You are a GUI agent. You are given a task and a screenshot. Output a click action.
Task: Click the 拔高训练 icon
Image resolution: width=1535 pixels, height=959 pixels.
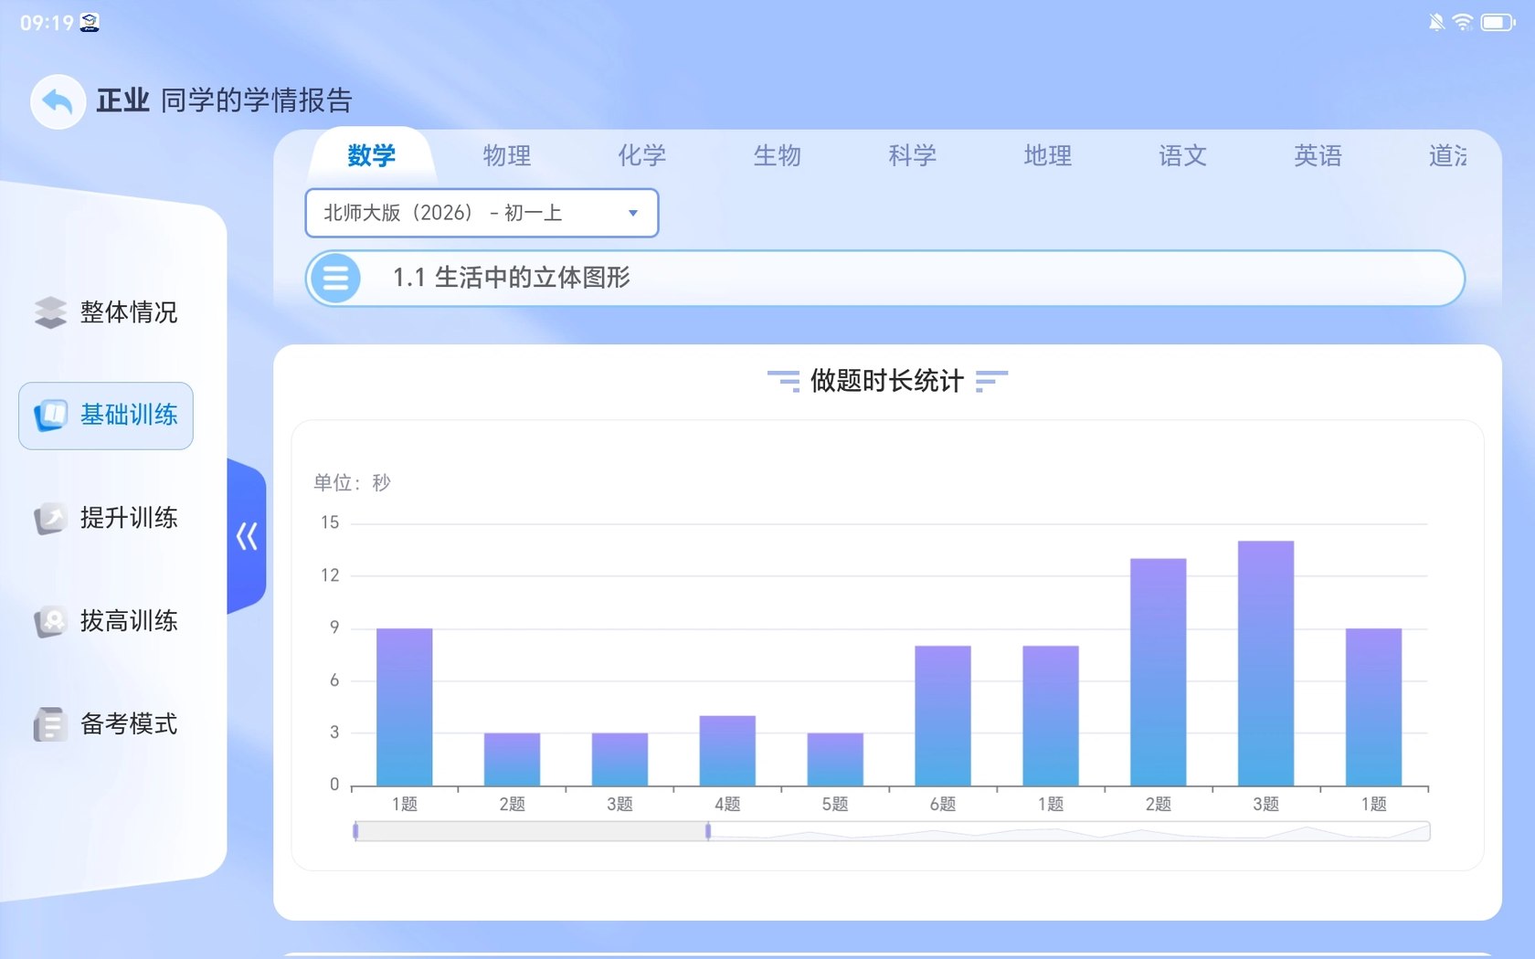coord(50,622)
